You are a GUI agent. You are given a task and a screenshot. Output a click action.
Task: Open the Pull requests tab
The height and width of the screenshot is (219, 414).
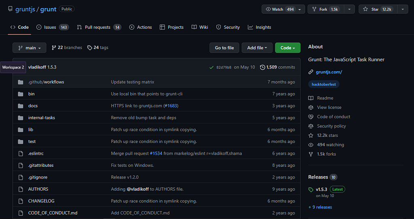tap(99, 27)
